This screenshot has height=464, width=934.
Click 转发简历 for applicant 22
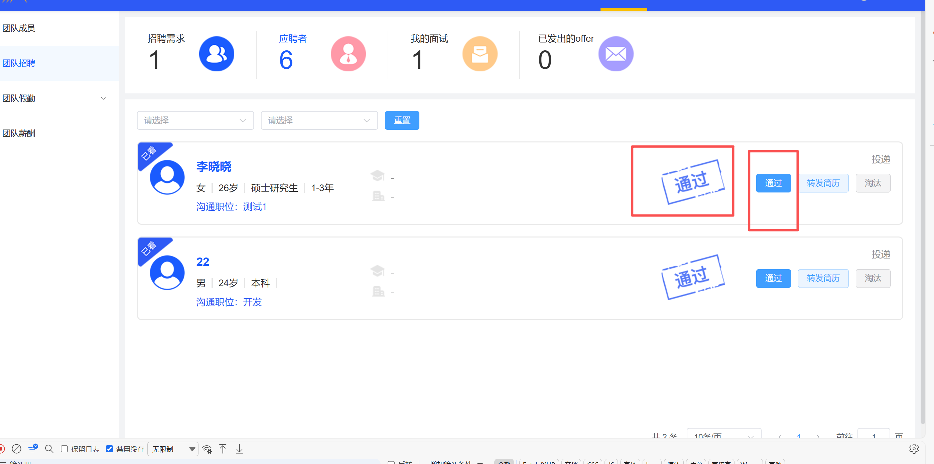point(823,278)
